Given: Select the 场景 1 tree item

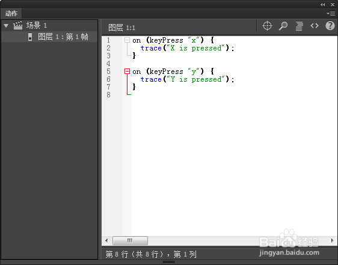Looking at the screenshot, I should (x=36, y=25).
